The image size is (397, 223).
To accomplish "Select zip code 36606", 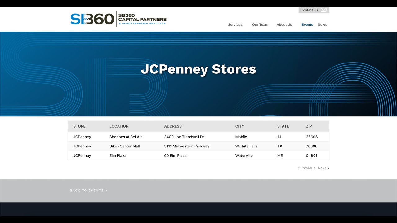I will click(312, 137).
